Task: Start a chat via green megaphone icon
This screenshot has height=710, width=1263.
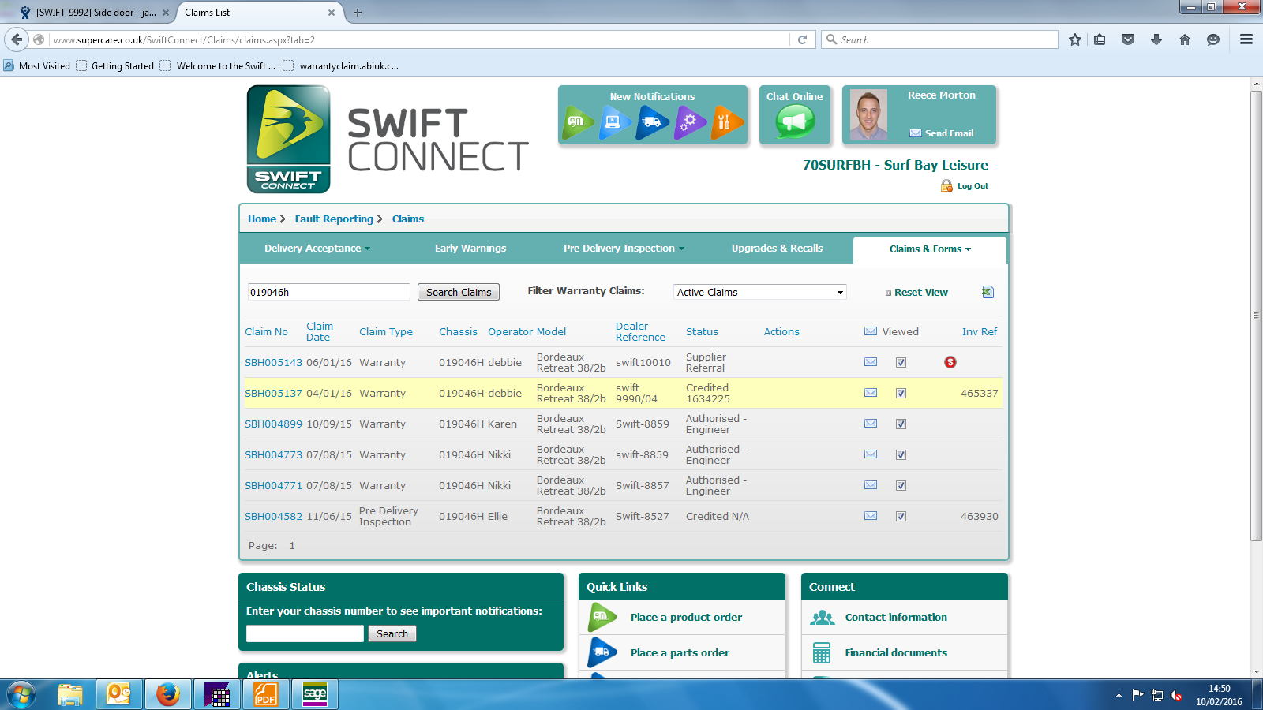Action: 795,122
